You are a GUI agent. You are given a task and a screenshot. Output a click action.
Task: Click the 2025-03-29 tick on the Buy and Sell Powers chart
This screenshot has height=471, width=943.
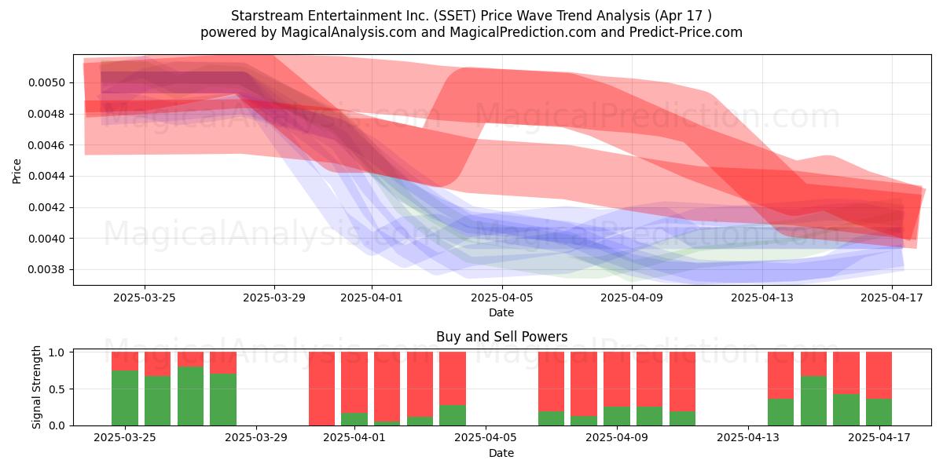pos(256,438)
